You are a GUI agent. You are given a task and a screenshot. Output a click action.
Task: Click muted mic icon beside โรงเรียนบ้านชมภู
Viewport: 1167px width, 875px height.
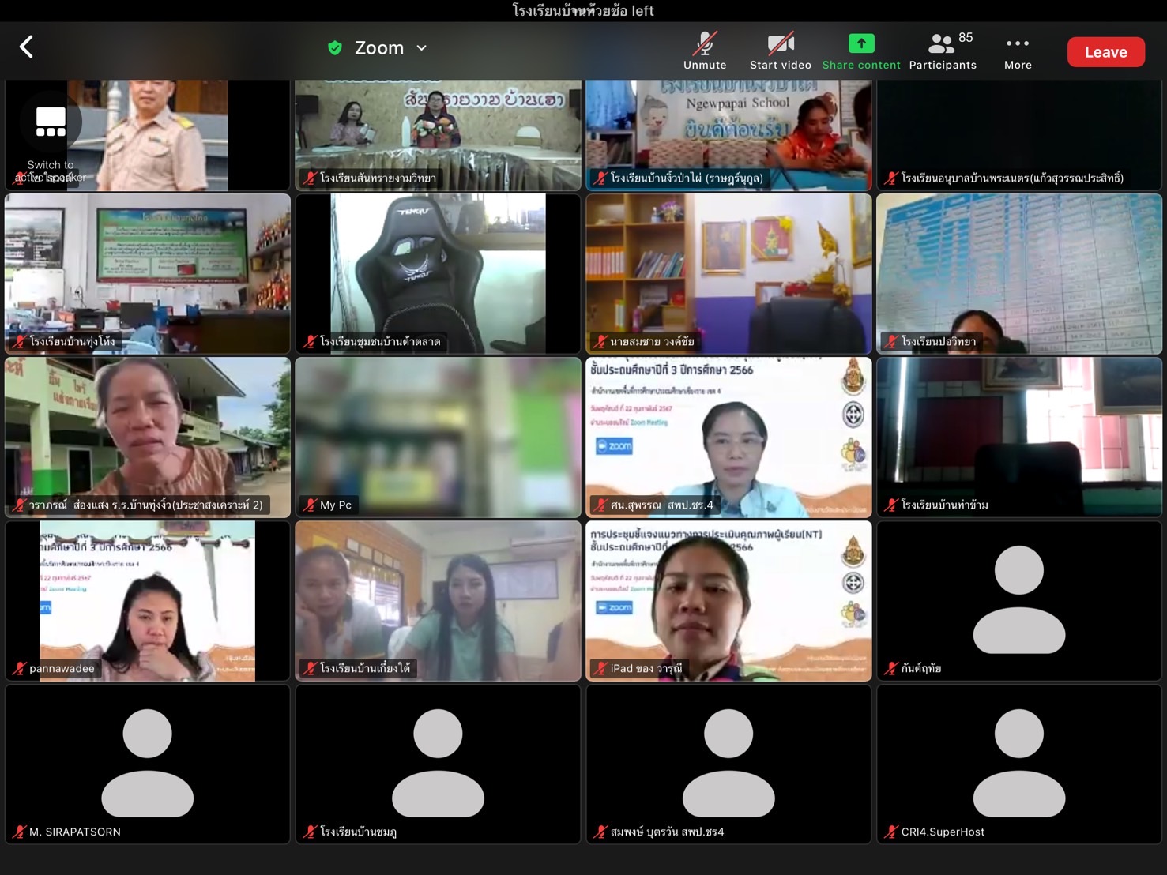click(x=311, y=832)
